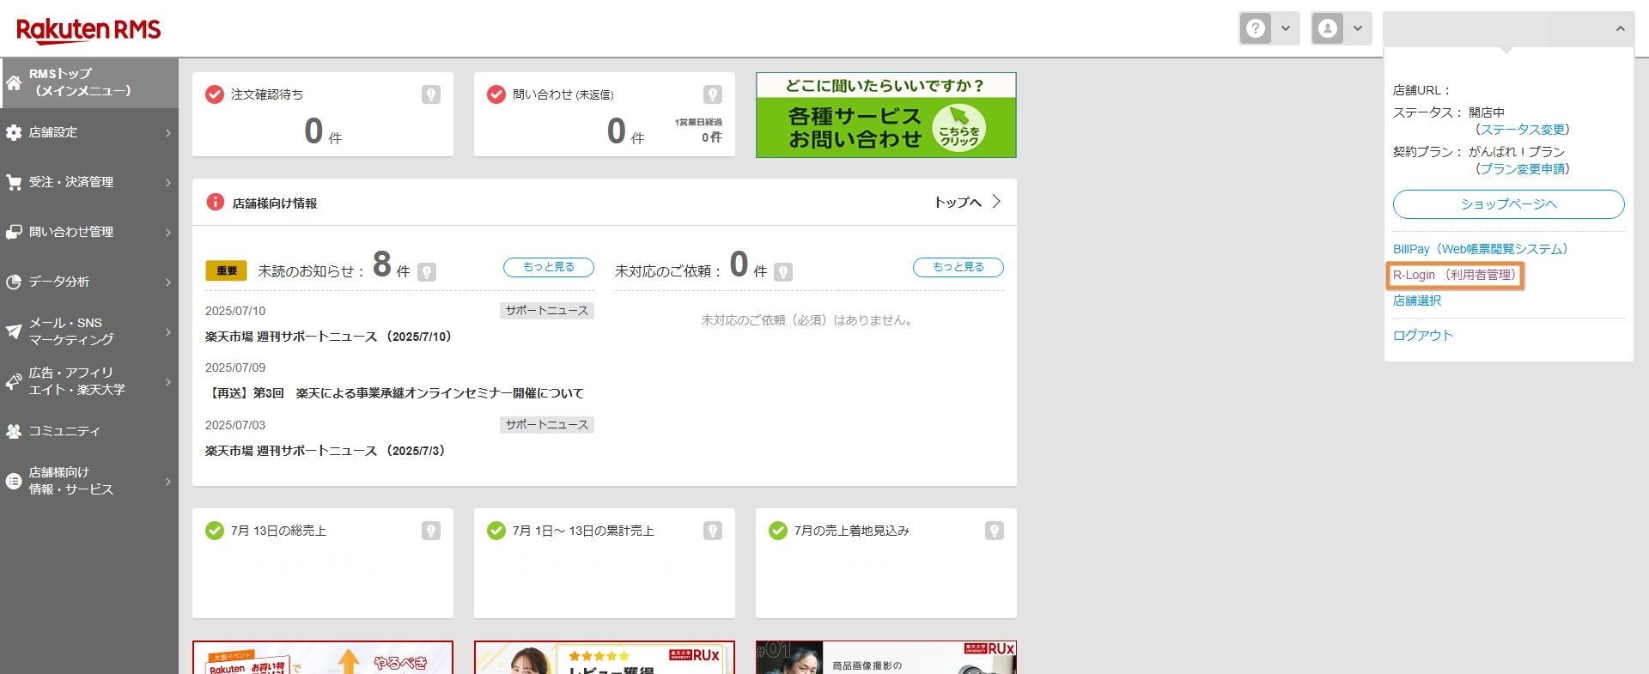Open the 事業承継オンラインセミナー開催について notice
Screen dimensions: 1649x674
pyautogui.click(x=394, y=393)
